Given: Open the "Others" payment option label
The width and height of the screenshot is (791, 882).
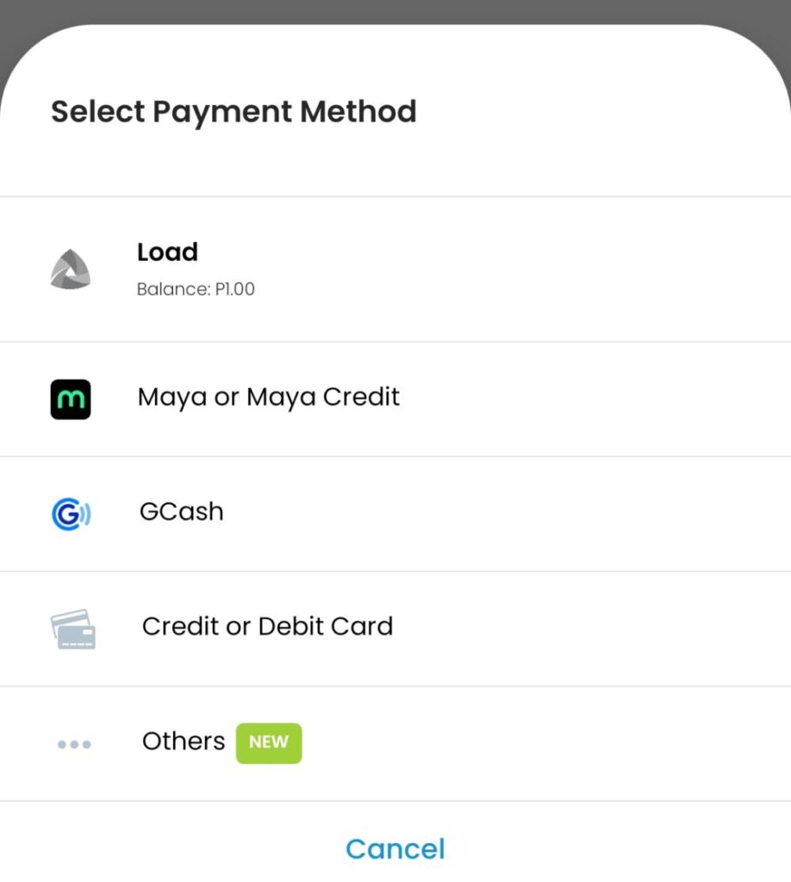Looking at the screenshot, I should point(183,742).
